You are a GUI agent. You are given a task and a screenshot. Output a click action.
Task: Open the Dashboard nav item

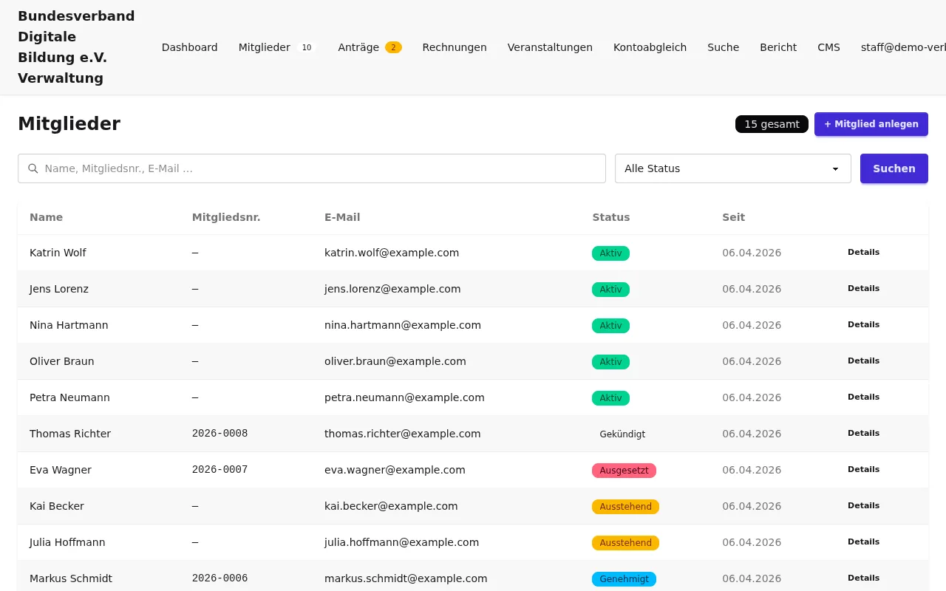point(190,47)
